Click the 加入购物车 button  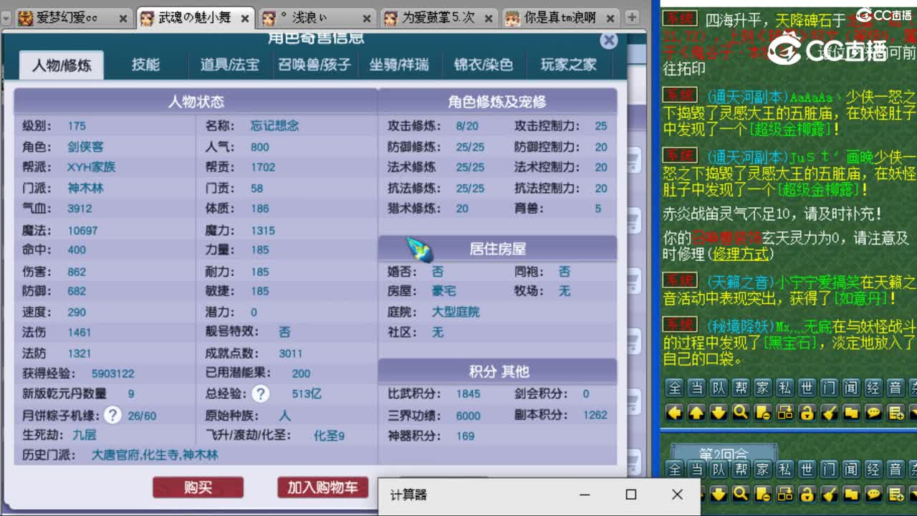click(x=322, y=488)
